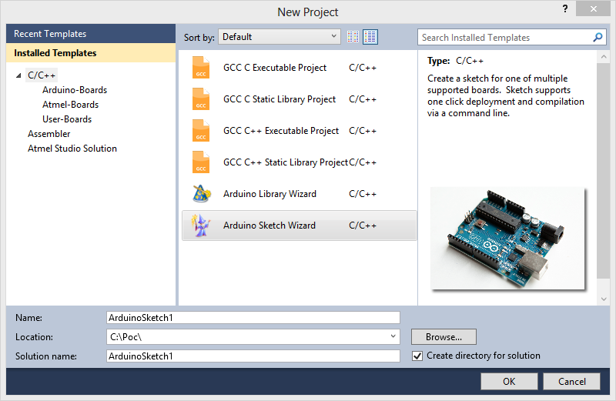The height and width of the screenshot is (401, 616).
Task: Select Atmel Studio Solution category
Action: 72,149
